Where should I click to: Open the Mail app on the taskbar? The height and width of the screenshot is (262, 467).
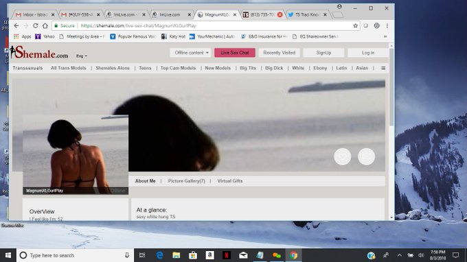(x=243, y=255)
